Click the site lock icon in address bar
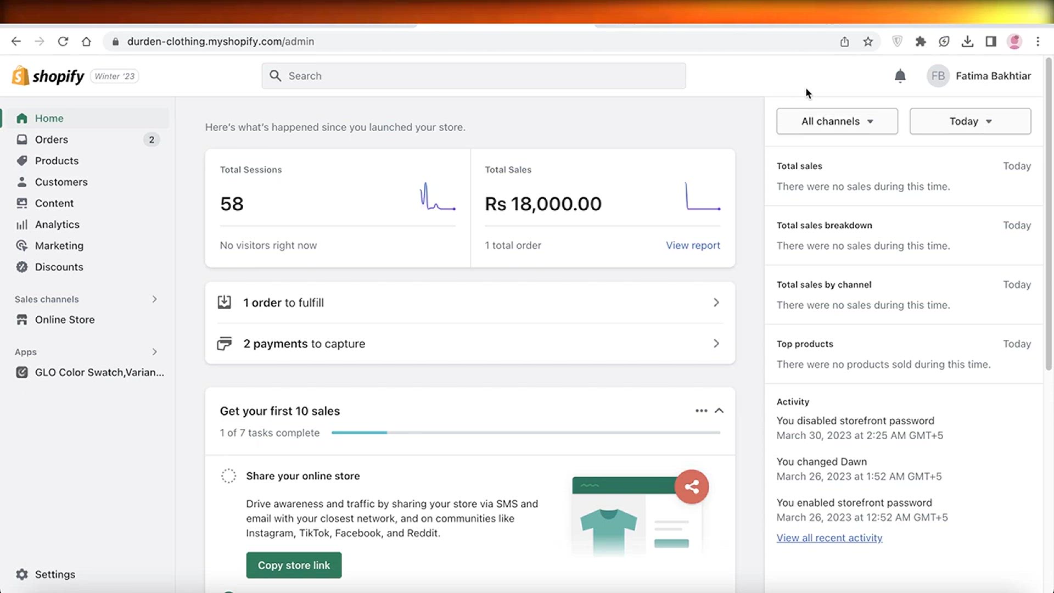 click(x=115, y=41)
